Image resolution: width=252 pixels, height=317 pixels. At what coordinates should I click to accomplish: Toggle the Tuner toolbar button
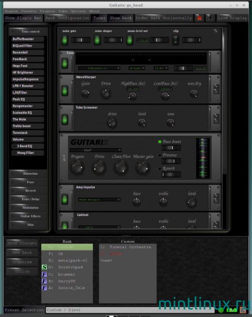(x=99, y=18)
